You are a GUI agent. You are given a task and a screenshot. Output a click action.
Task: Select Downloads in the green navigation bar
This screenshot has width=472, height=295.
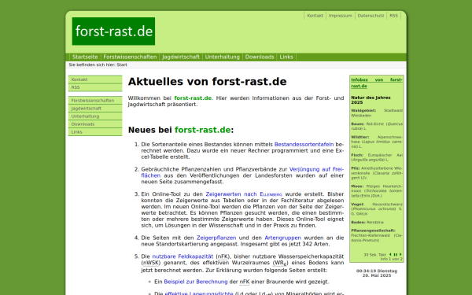click(x=260, y=57)
